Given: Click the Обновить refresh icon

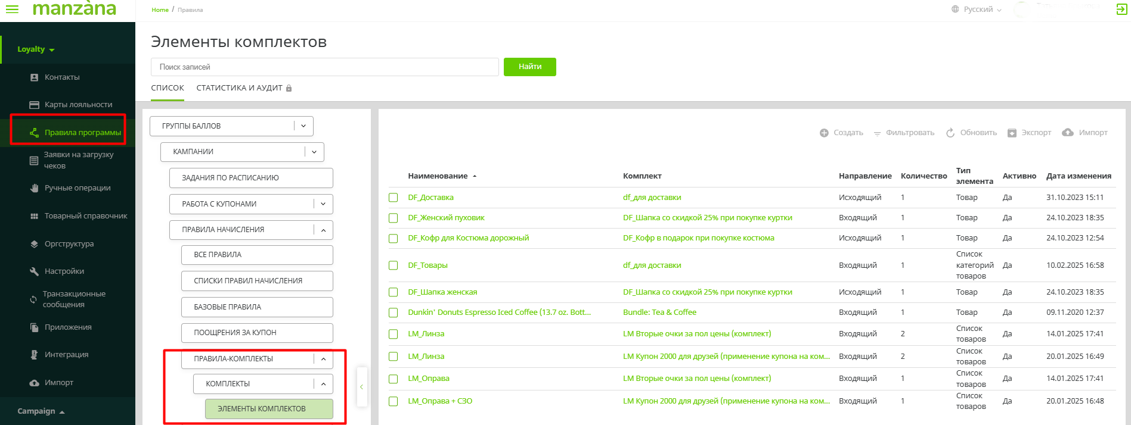Looking at the screenshot, I should pos(950,133).
